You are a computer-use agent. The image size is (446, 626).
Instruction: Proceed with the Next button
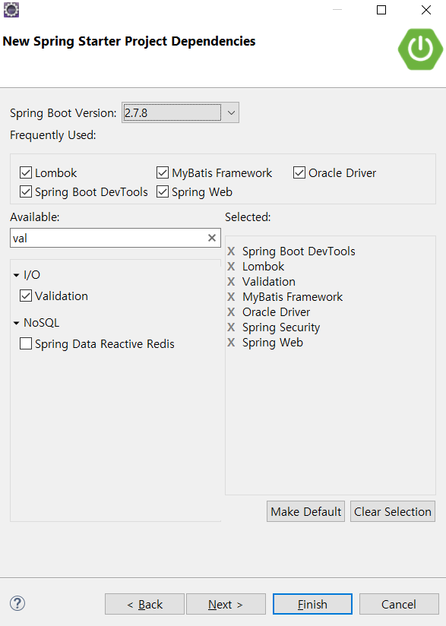(x=226, y=604)
